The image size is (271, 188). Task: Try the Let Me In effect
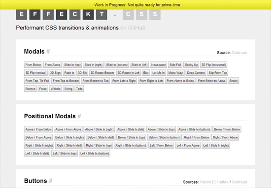(x=158, y=73)
